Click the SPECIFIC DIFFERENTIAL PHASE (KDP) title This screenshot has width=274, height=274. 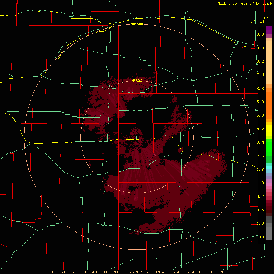click(98, 272)
